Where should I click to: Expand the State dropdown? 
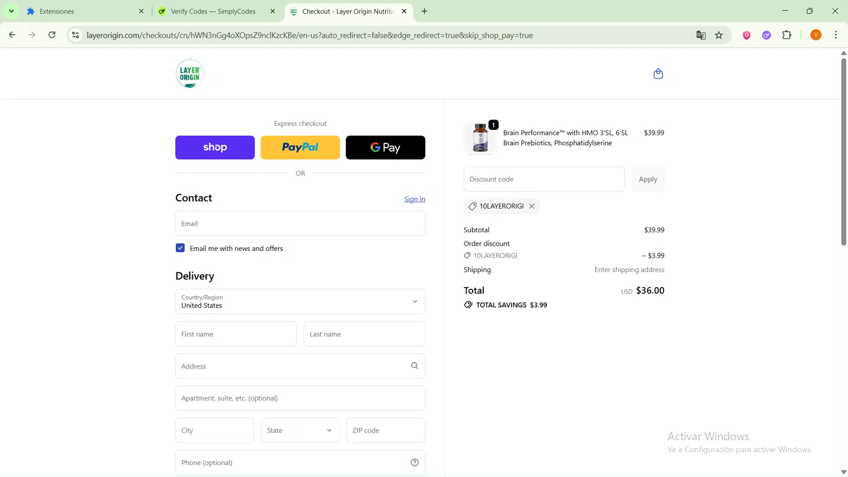300,431
